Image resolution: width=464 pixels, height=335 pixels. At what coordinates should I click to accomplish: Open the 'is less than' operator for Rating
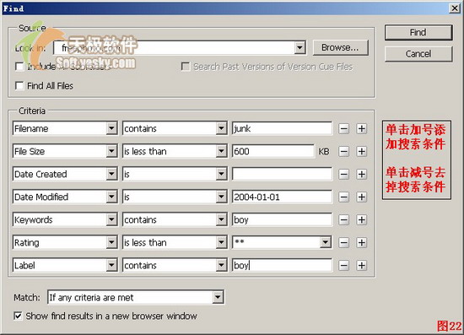pos(221,242)
